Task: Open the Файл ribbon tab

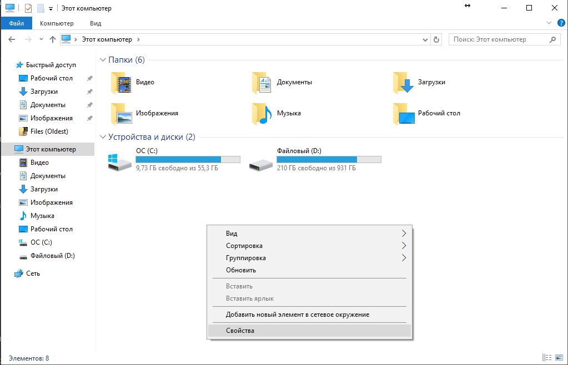Action: click(16, 23)
